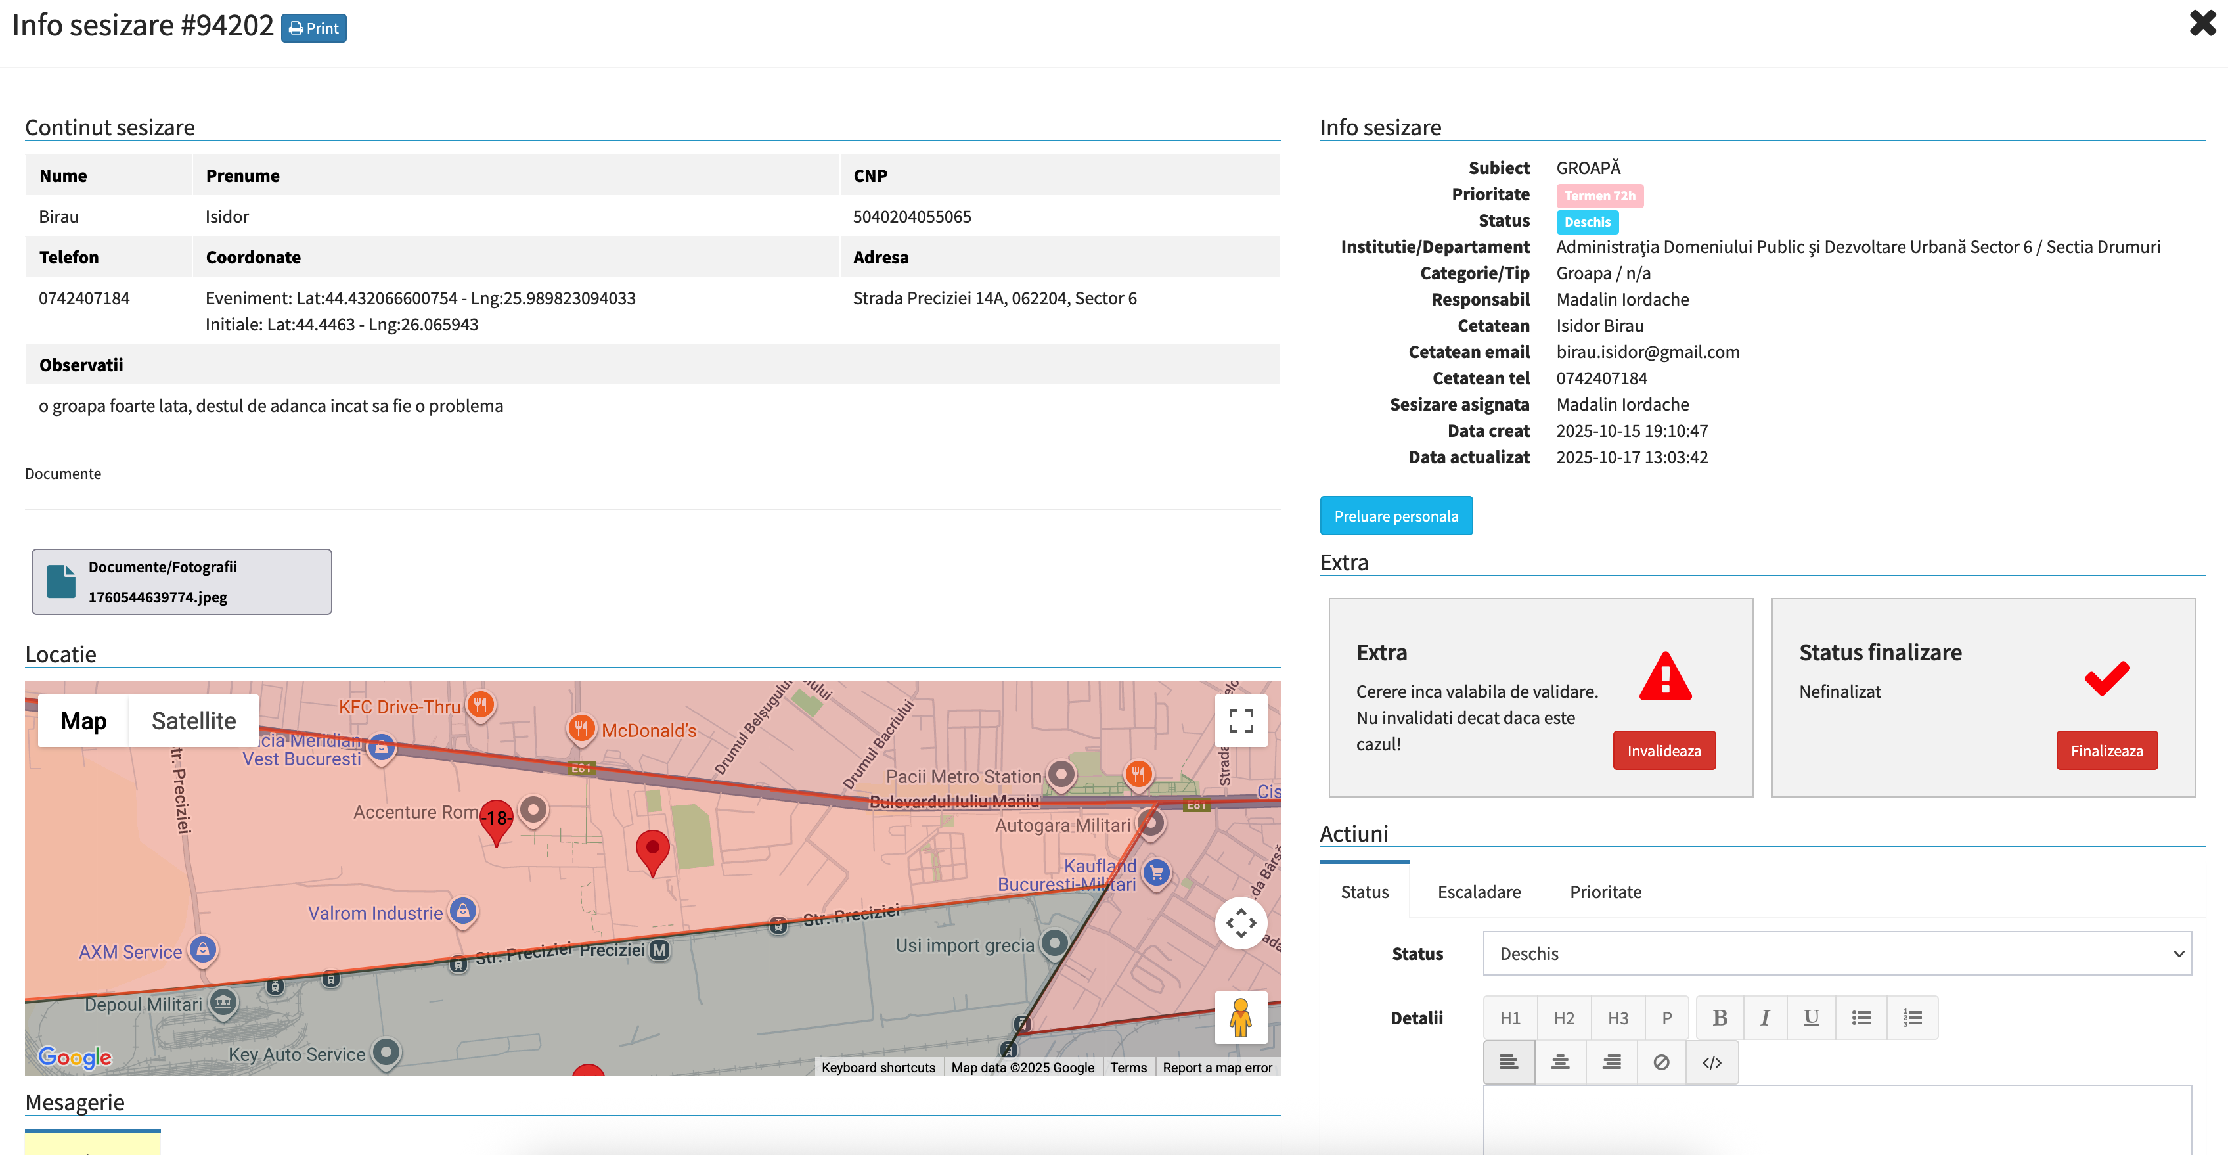The height and width of the screenshot is (1155, 2228).
Task: Insert a numbered ordered list
Action: (1912, 1018)
